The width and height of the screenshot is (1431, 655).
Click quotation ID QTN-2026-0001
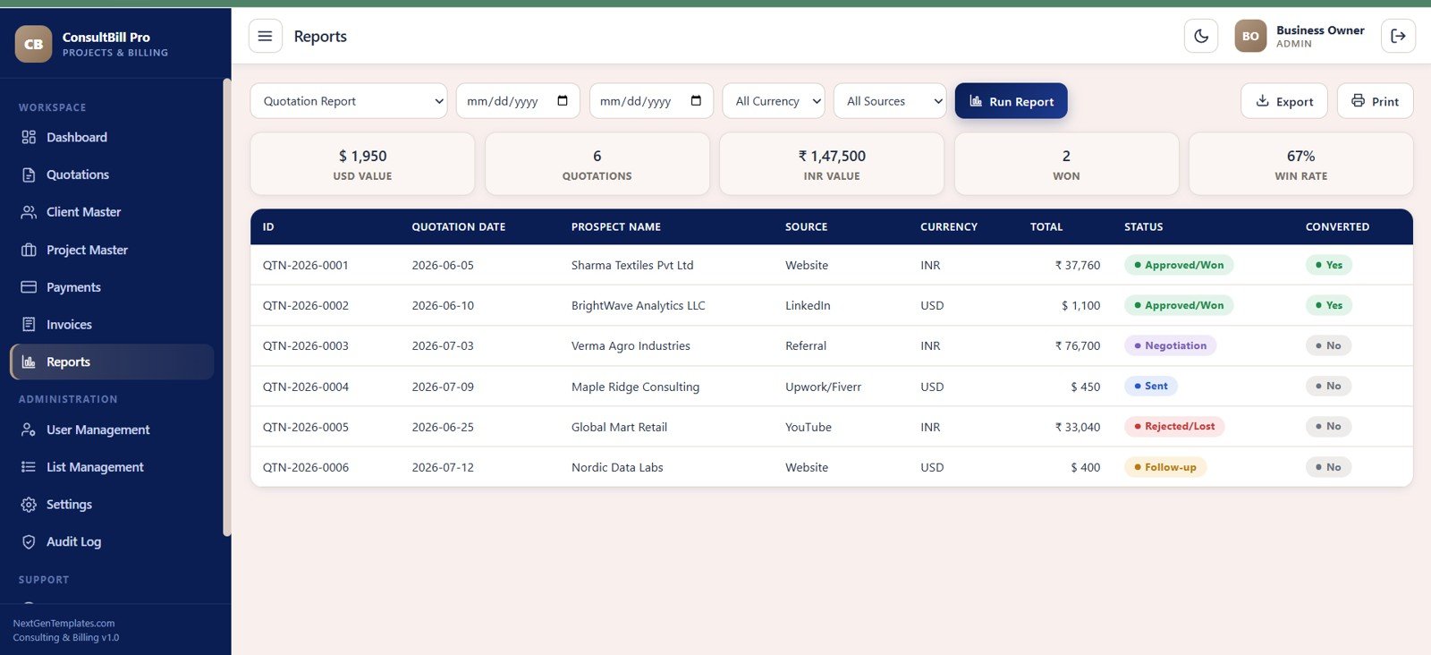pos(306,266)
